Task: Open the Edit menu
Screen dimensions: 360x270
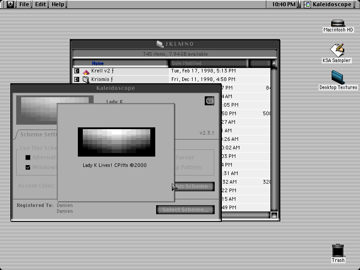Action: pos(40,4)
